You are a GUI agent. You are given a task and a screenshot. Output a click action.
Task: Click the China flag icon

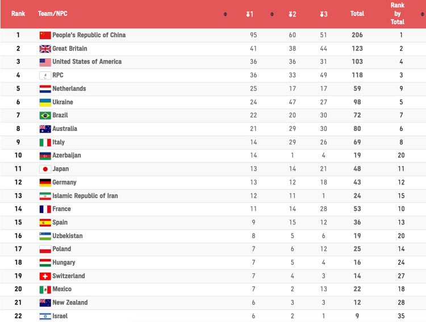click(45, 35)
